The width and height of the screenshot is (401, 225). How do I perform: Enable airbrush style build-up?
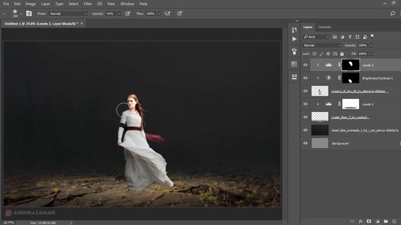click(x=167, y=14)
